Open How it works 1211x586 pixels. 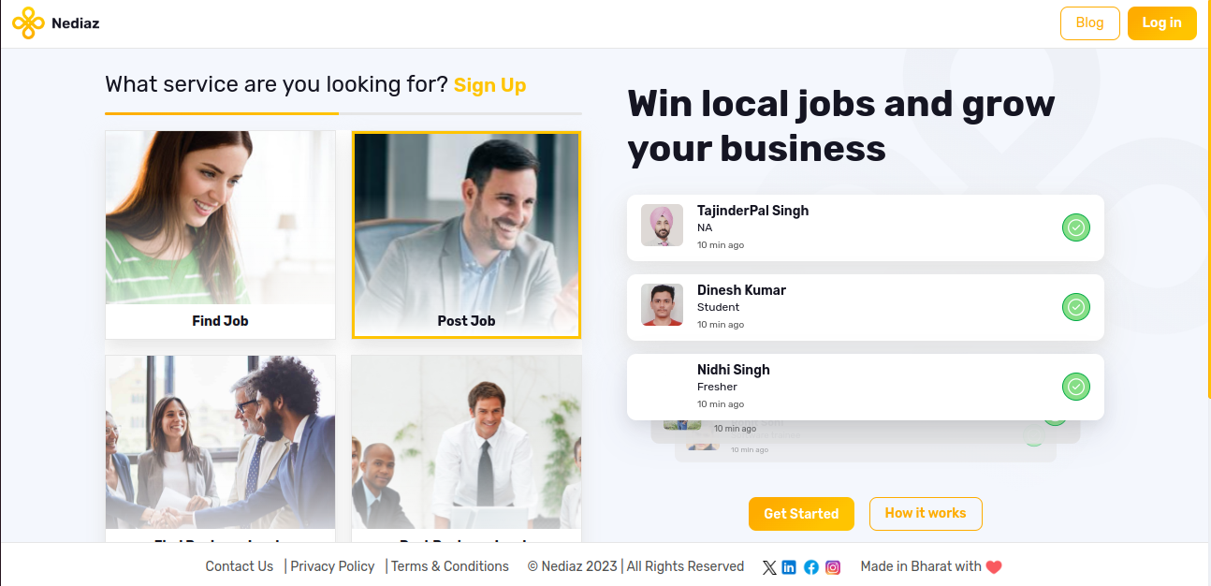(x=925, y=514)
